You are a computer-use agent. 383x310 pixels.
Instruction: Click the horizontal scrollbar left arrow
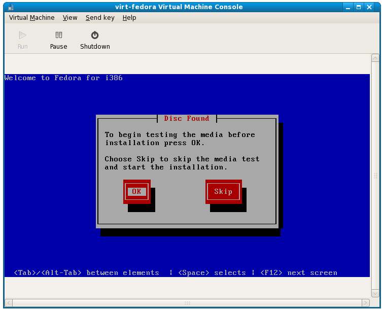[9, 303]
